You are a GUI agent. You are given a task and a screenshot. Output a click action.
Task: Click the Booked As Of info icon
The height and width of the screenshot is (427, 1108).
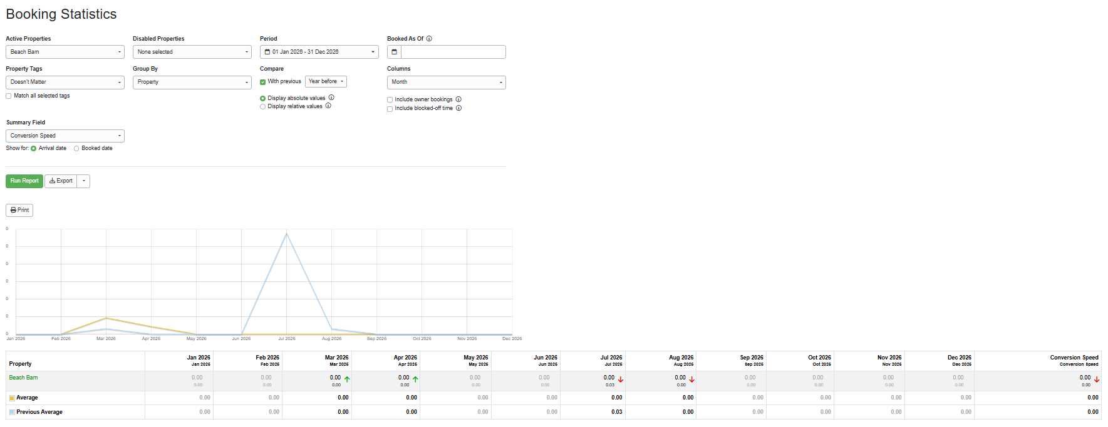click(x=429, y=39)
